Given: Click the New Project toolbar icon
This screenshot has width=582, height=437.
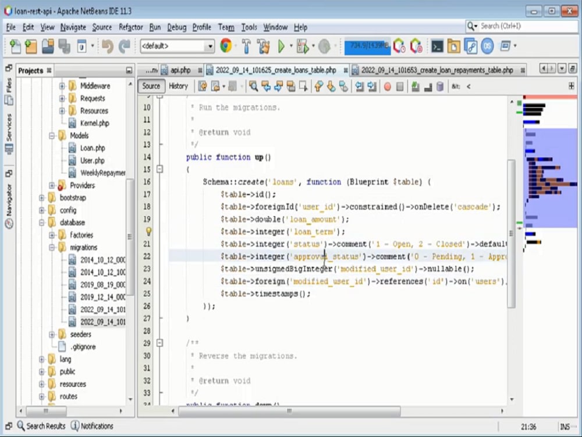Looking at the screenshot, I should 31,46.
